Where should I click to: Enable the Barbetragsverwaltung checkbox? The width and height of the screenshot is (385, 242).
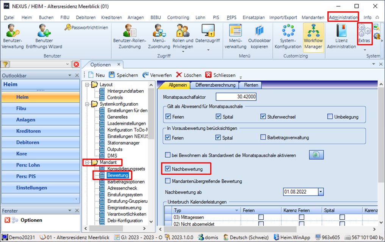(263, 137)
